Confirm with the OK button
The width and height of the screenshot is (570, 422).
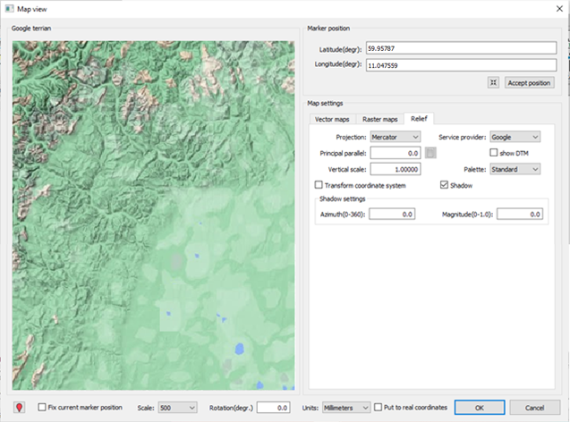[480, 408]
